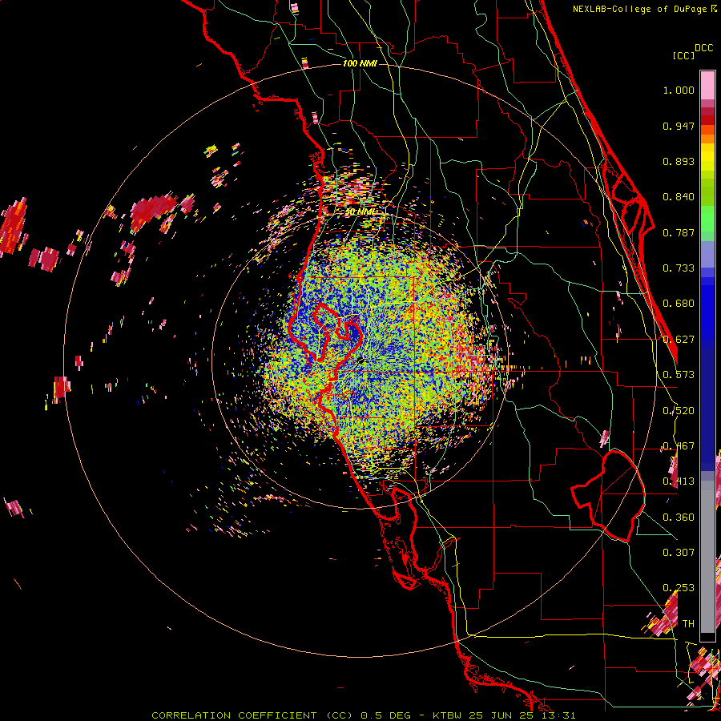
Task: Click the 0.573 color scale value
Action: [679, 375]
